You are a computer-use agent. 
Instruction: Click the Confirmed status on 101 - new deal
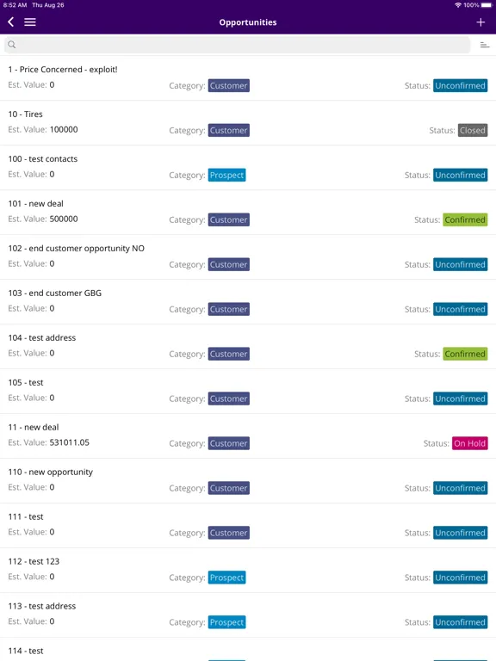tap(465, 219)
